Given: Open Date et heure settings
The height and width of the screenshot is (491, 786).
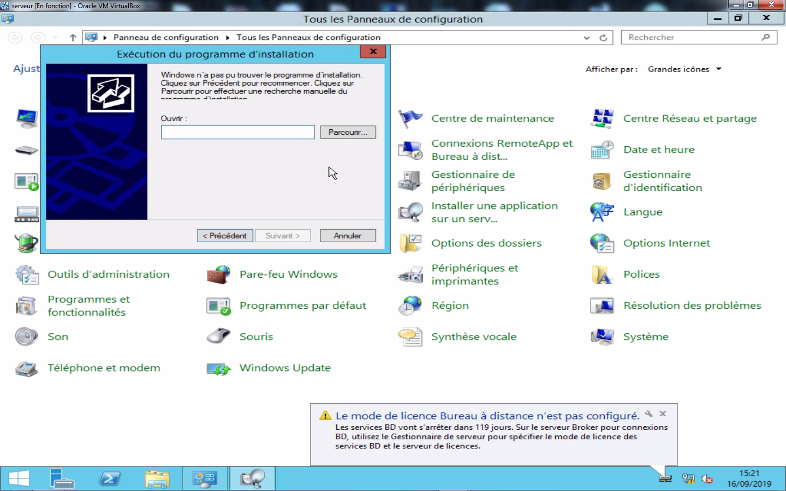Looking at the screenshot, I should tap(659, 149).
